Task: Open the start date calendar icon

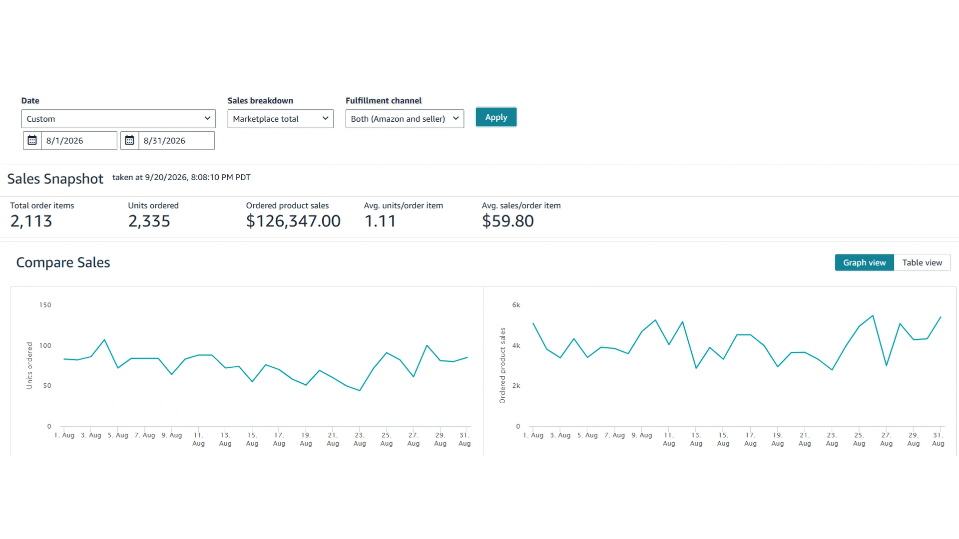Action: click(x=32, y=141)
